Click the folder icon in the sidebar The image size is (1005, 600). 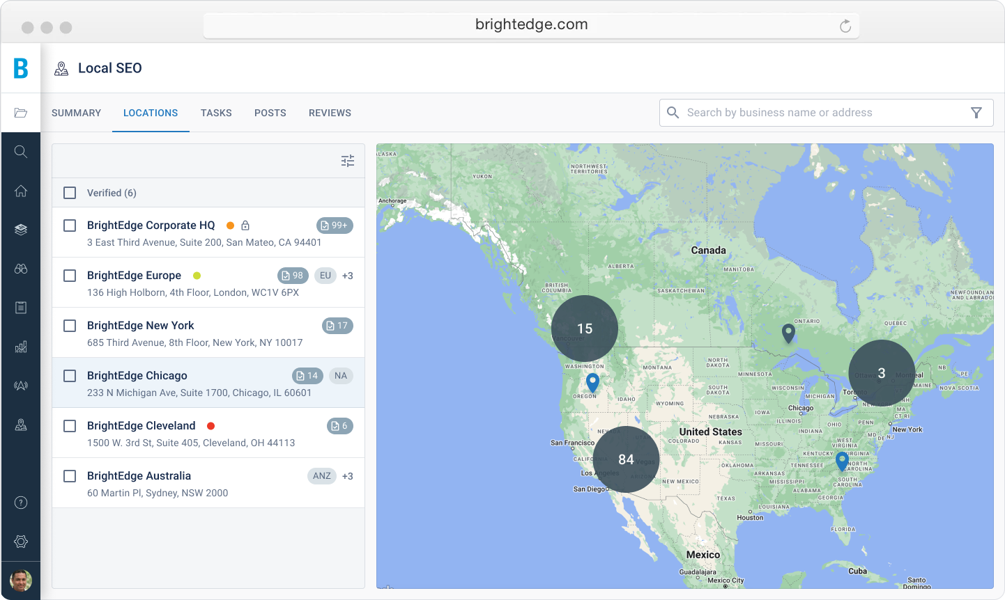[21, 113]
